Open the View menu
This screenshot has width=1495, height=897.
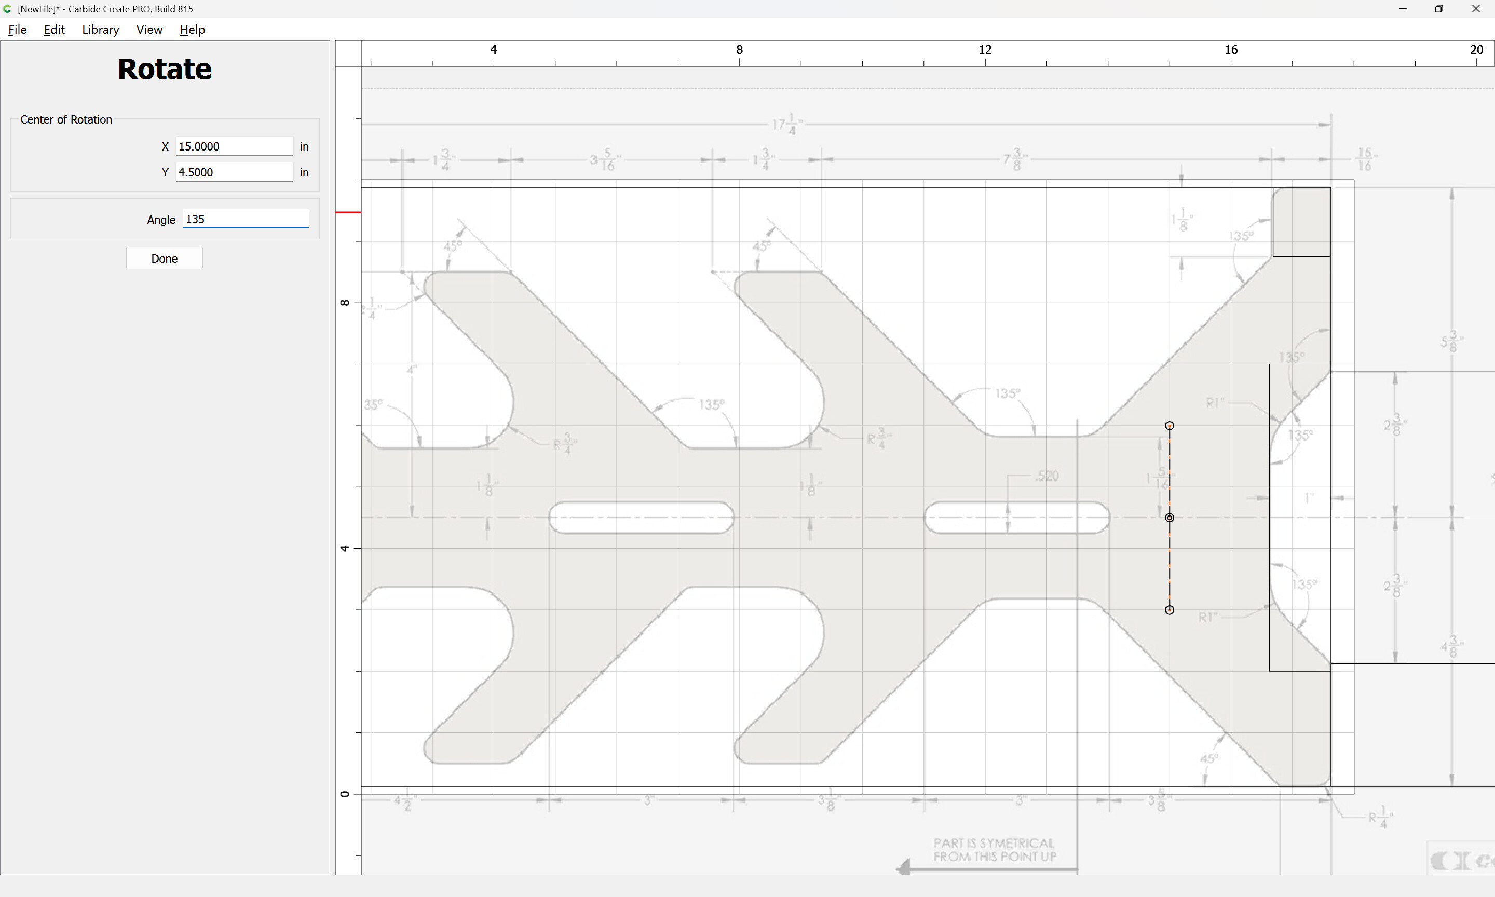pyautogui.click(x=149, y=30)
